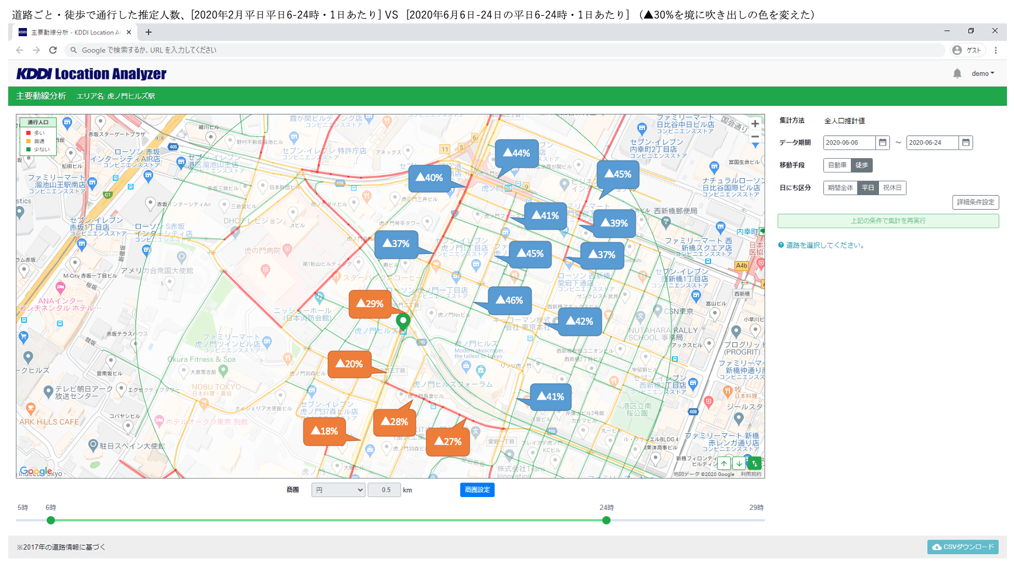Zoom out the map with the minus icon
1014x563 pixels.
tap(755, 137)
